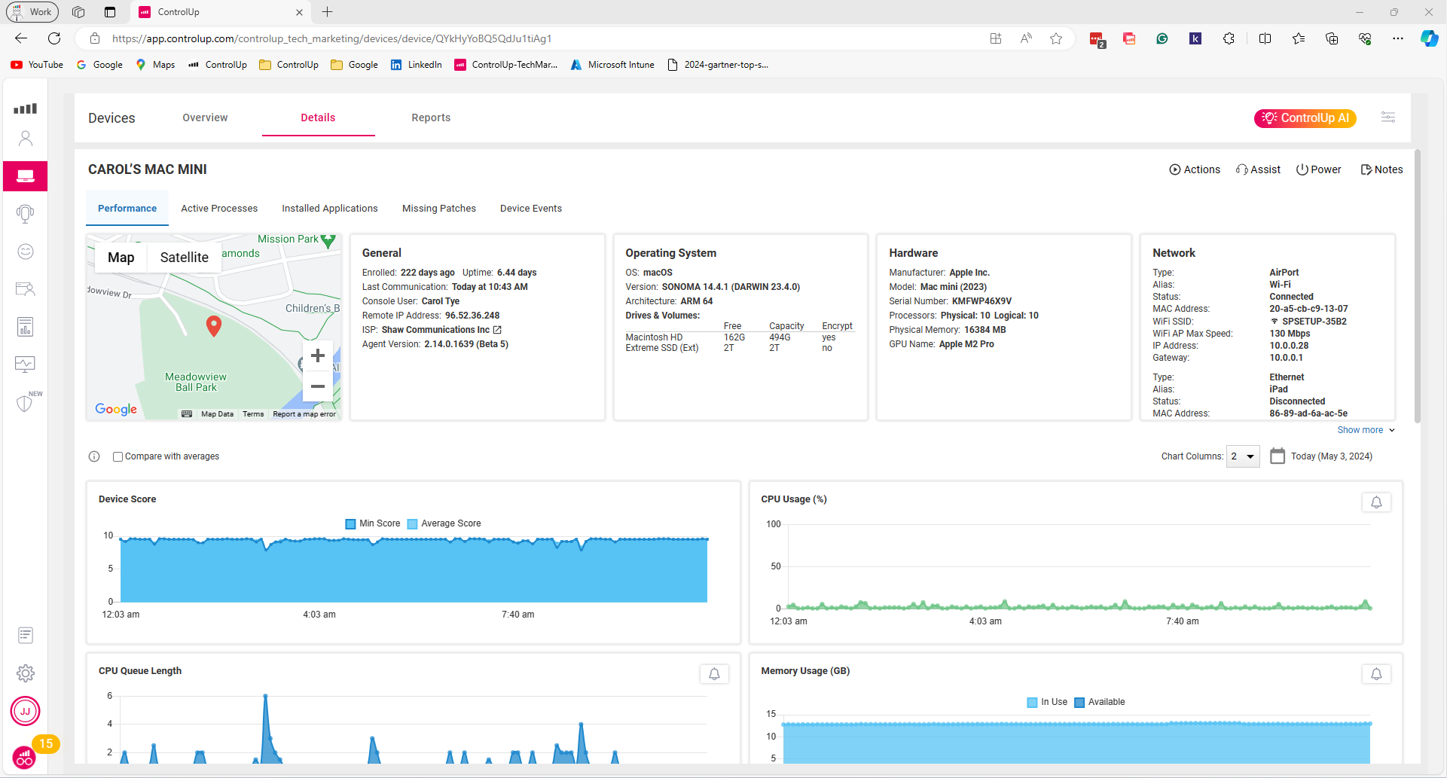Image resolution: width=1447 pixels, height=778 pixels.
Task: Open the Reports tab
Action: pyautogui.click(x=431, y=117)
